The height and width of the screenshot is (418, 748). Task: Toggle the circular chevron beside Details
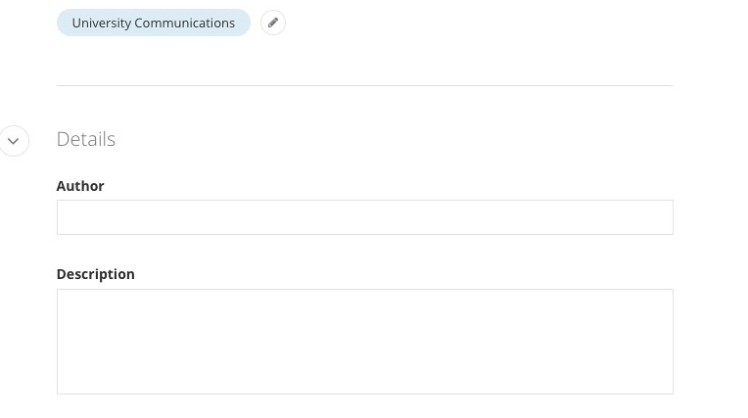(14, 141)
